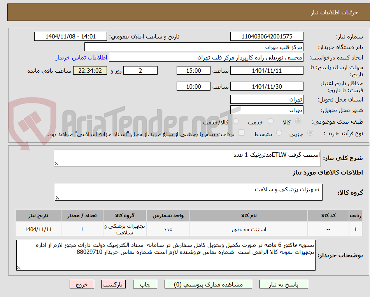Viewport: 370px width, 297px height.
Task: Click the کد کالا column header
Action: [328, 216]
